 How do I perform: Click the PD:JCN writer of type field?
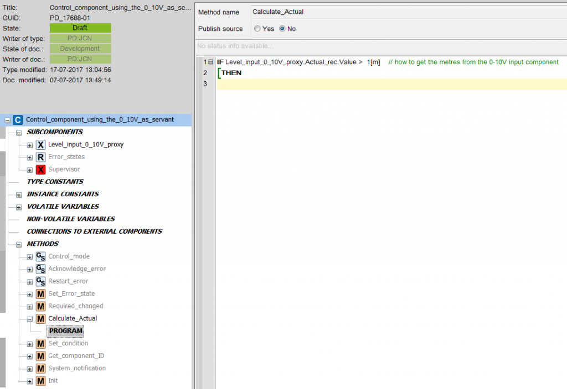pyautogui.click(x=80, y=38)
